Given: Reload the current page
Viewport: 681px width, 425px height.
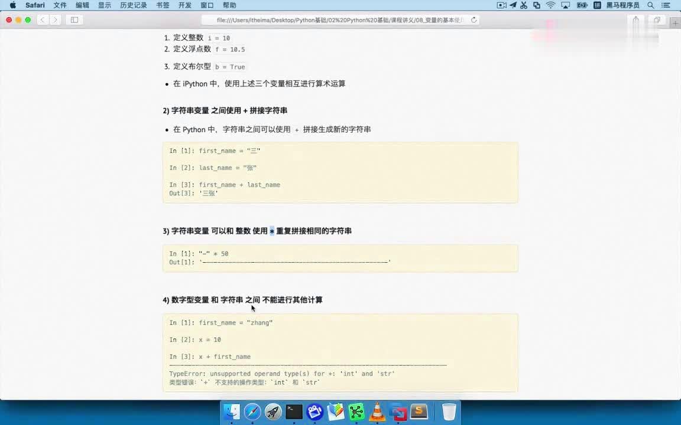Looking at the screenshot, I should tap(474, 20).
